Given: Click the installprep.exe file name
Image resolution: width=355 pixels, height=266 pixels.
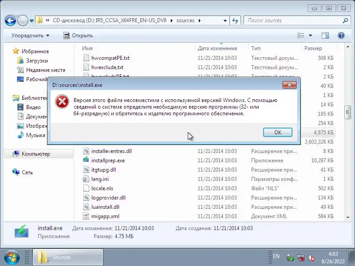Looking at the screenshot, I should tap(108, 160).
